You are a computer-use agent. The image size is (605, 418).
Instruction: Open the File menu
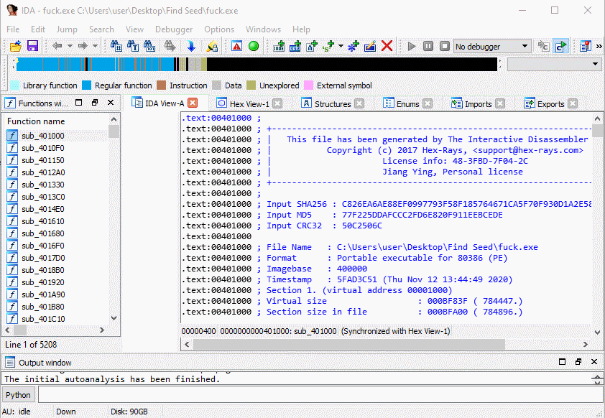pos(13,29)
